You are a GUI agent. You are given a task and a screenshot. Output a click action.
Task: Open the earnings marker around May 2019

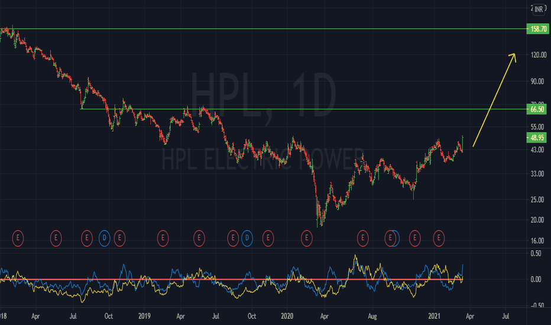(199, 238)
